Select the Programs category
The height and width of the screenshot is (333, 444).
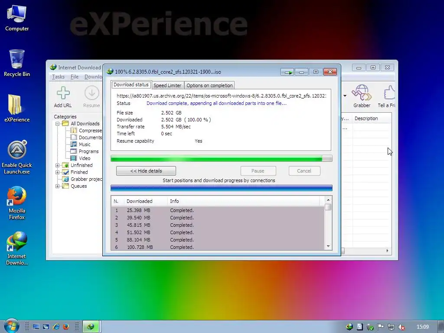coord(85,151)
